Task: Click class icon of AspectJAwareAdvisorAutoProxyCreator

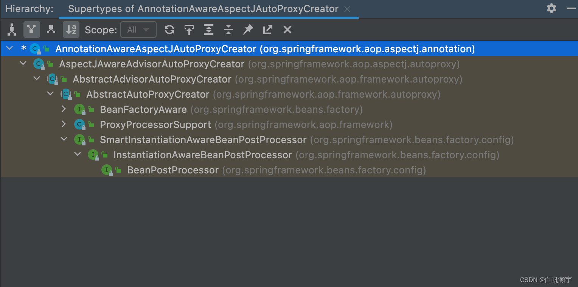Action: tap(39, 64)
